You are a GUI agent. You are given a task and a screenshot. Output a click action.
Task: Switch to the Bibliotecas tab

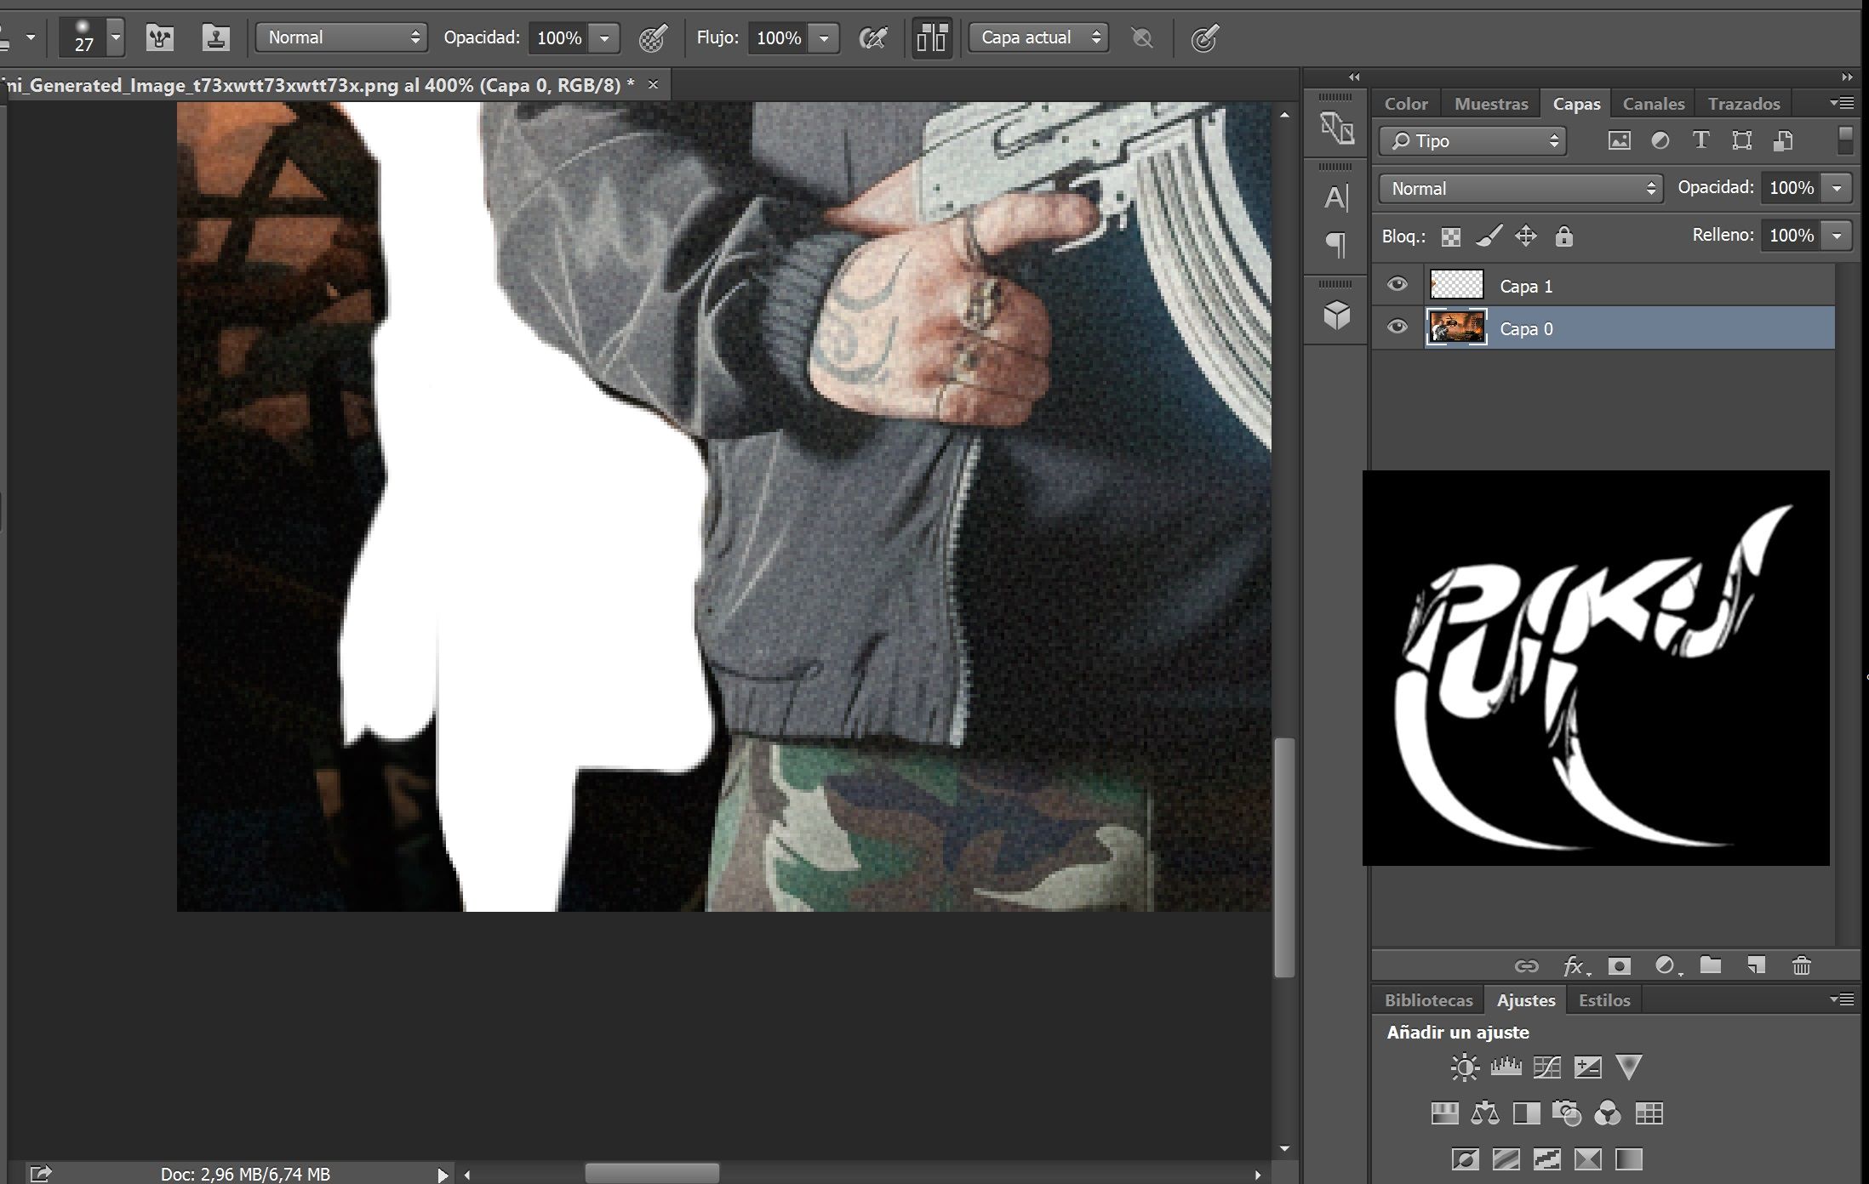(x=1428, y=1000)
